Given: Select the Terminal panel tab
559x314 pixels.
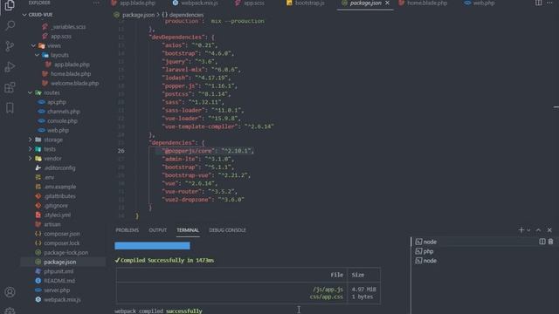Looking at the screenshot, I should (188, 230).
